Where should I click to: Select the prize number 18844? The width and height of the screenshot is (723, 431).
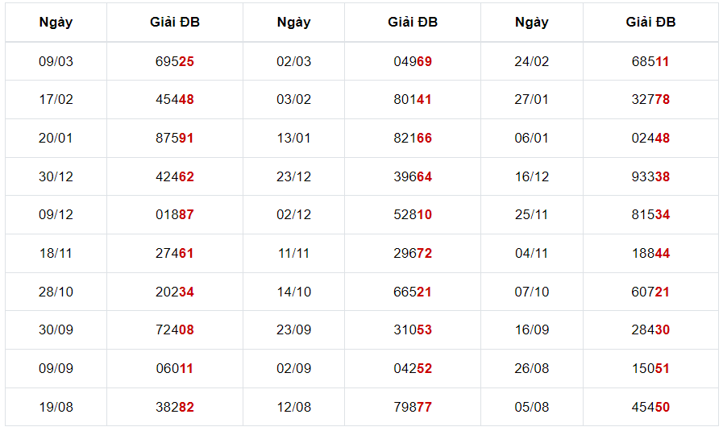650,253
